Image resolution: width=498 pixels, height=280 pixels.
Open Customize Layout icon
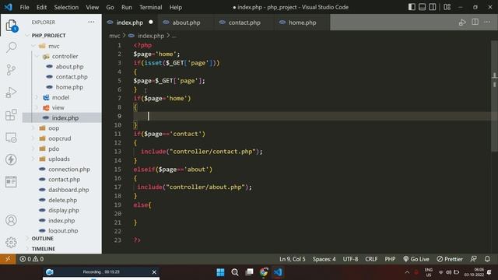[x=447, y=7]
